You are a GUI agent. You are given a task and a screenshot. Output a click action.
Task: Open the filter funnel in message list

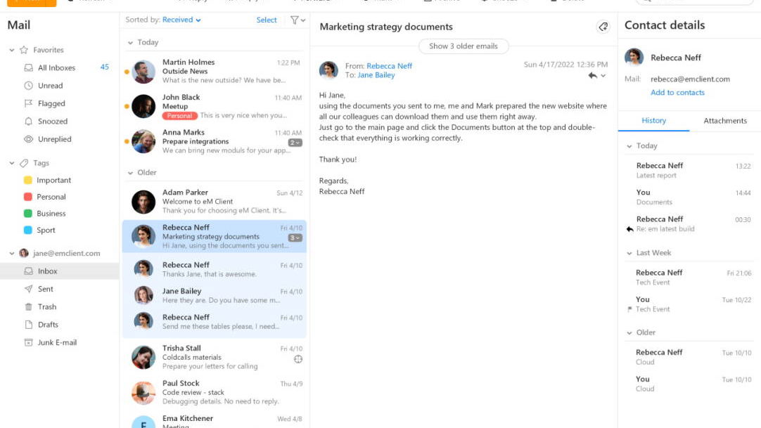tap(295, 20)
